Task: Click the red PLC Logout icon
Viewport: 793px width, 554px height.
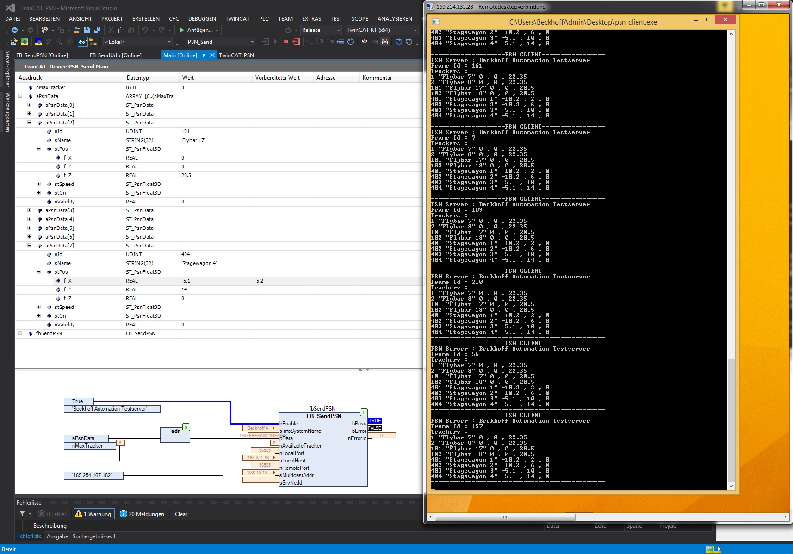Action: click(x=296, y=42)
